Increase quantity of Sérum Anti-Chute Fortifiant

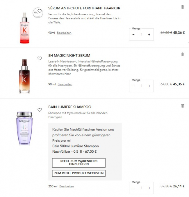point(149,34)
